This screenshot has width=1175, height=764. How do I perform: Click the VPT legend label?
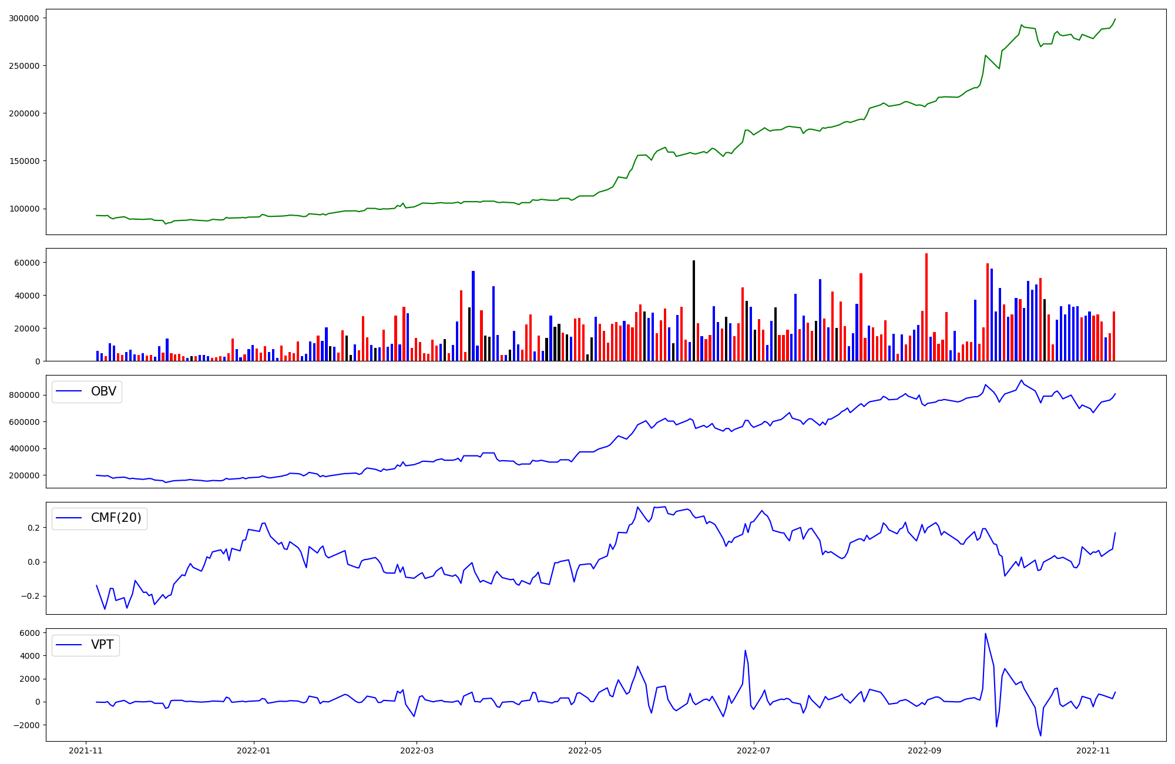point(102,645)
